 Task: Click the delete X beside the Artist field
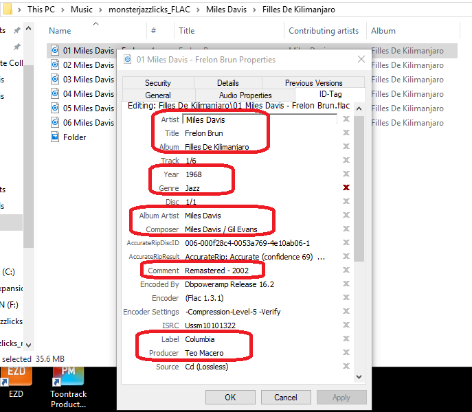[346, 119]
